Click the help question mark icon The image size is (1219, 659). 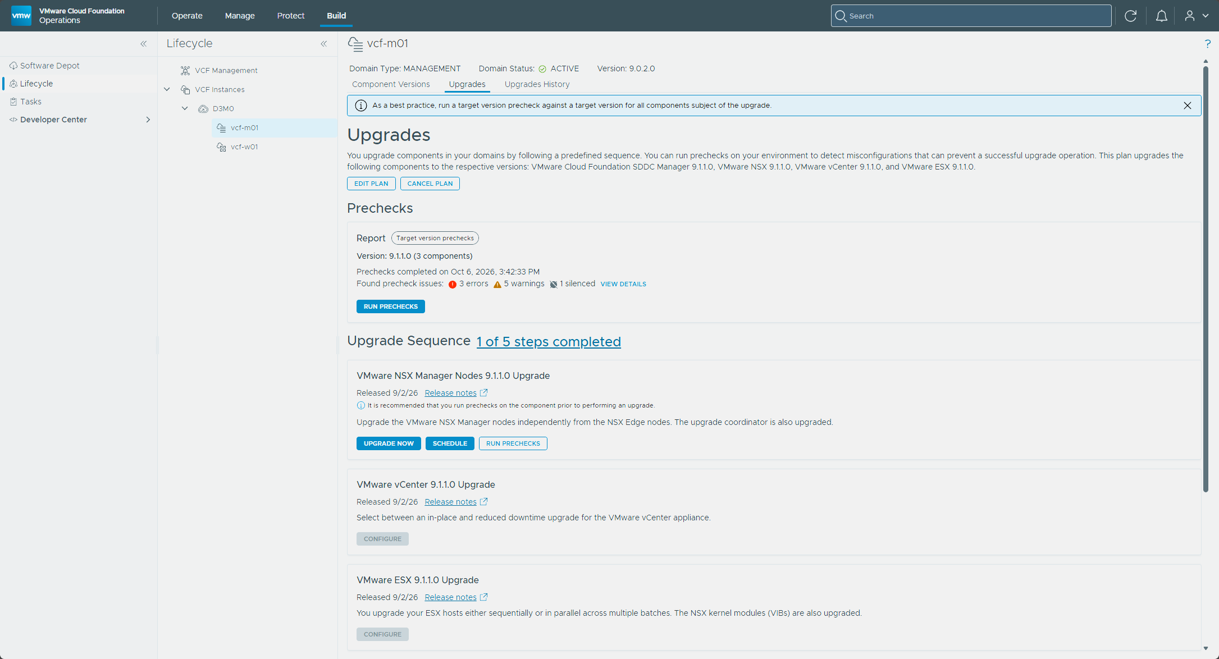coord(1207,44)
